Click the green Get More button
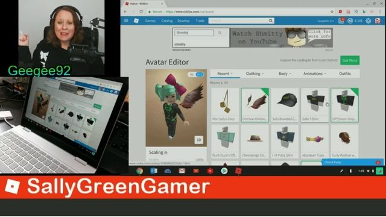This screenshot has height=217, width=386. tap(350, 60)
